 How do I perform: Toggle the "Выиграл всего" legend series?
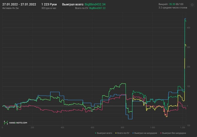tap(104, 133)
